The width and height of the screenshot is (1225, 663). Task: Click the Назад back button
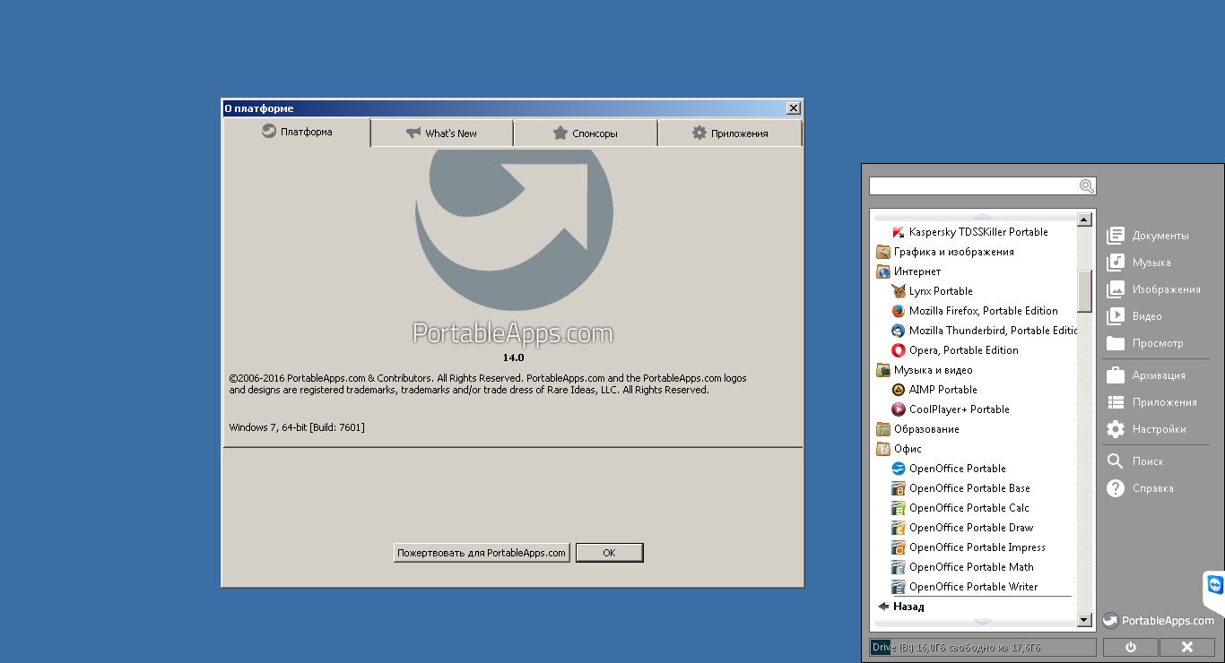901,607
